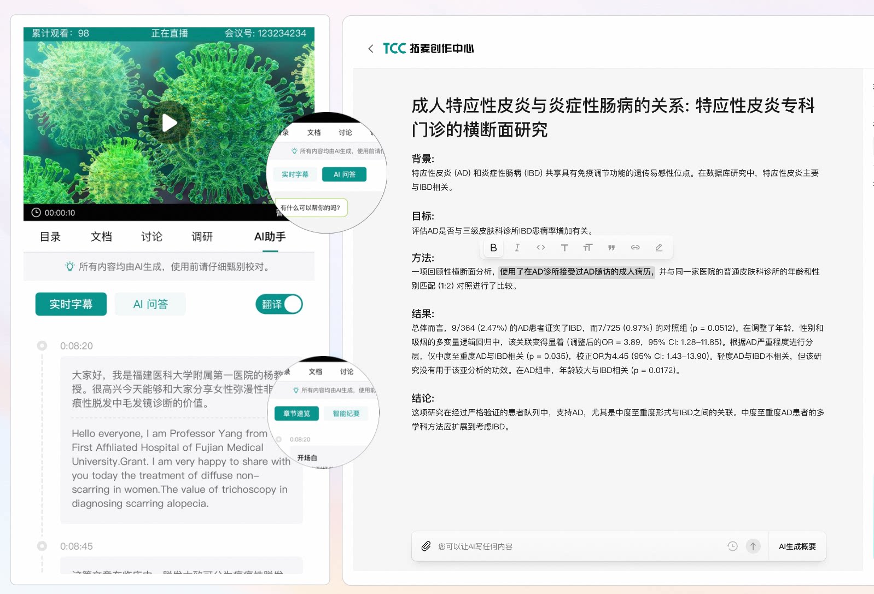Click the pen edit icon in formatting toolbar
The width and height of the screenshot is (874, 594).
coord(659,248)
